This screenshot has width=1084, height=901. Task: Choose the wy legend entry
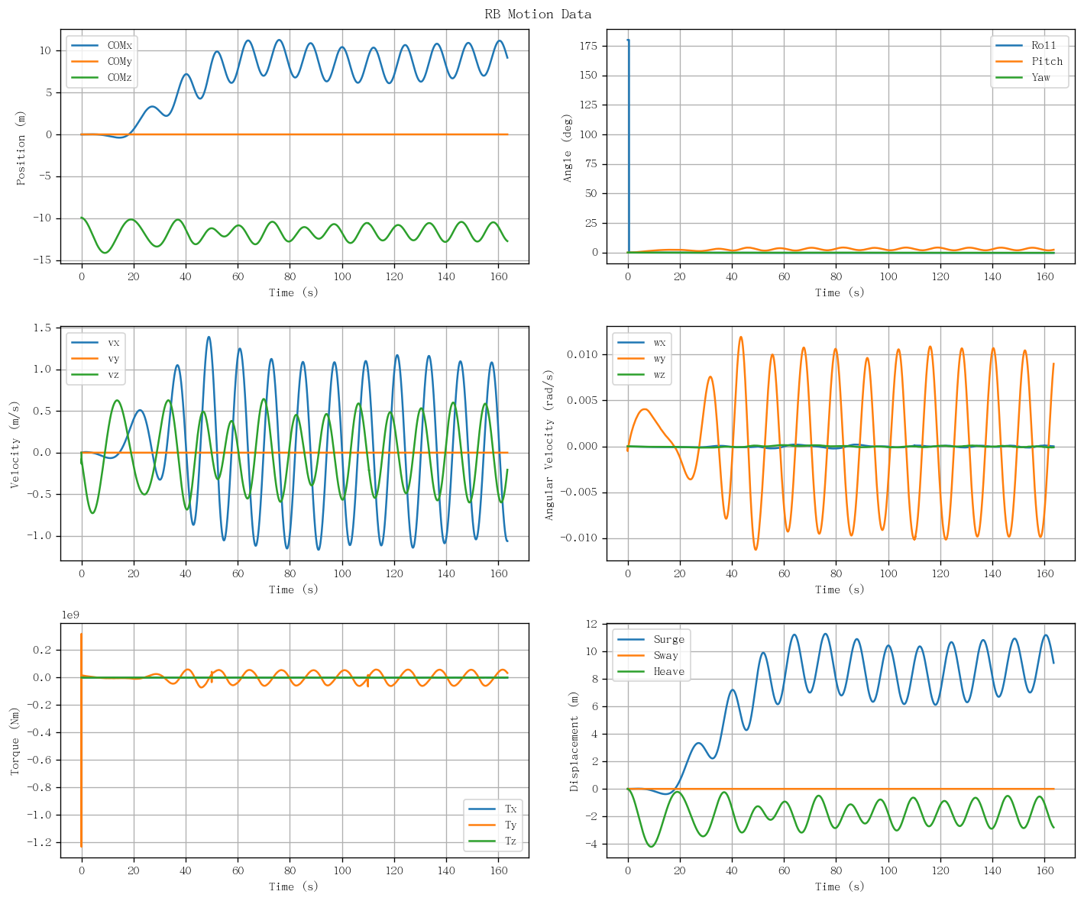[642, 358]
